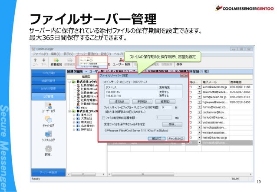Click the person icon beside 社員 管理者
The image size is (277, 192).
pos(79,100)
